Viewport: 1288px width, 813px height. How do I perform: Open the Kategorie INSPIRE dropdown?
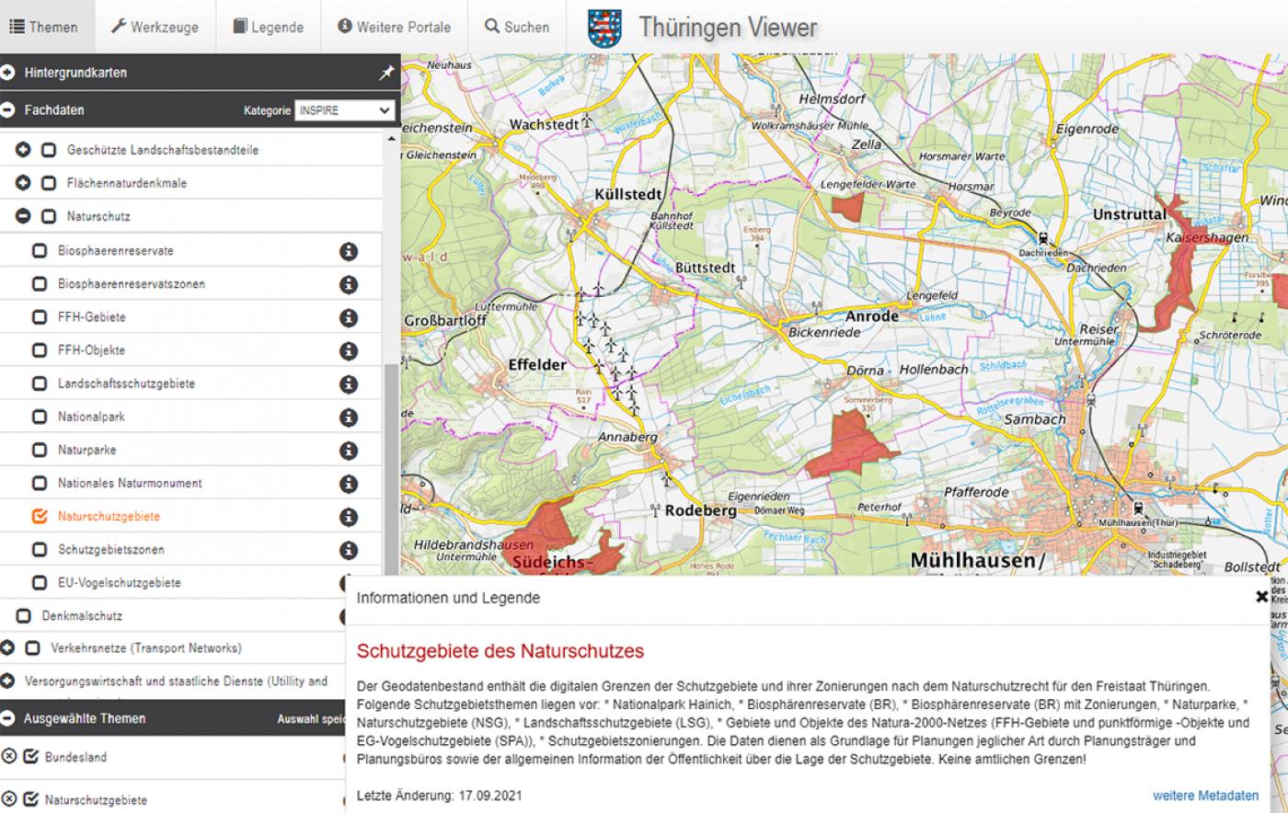345,110
